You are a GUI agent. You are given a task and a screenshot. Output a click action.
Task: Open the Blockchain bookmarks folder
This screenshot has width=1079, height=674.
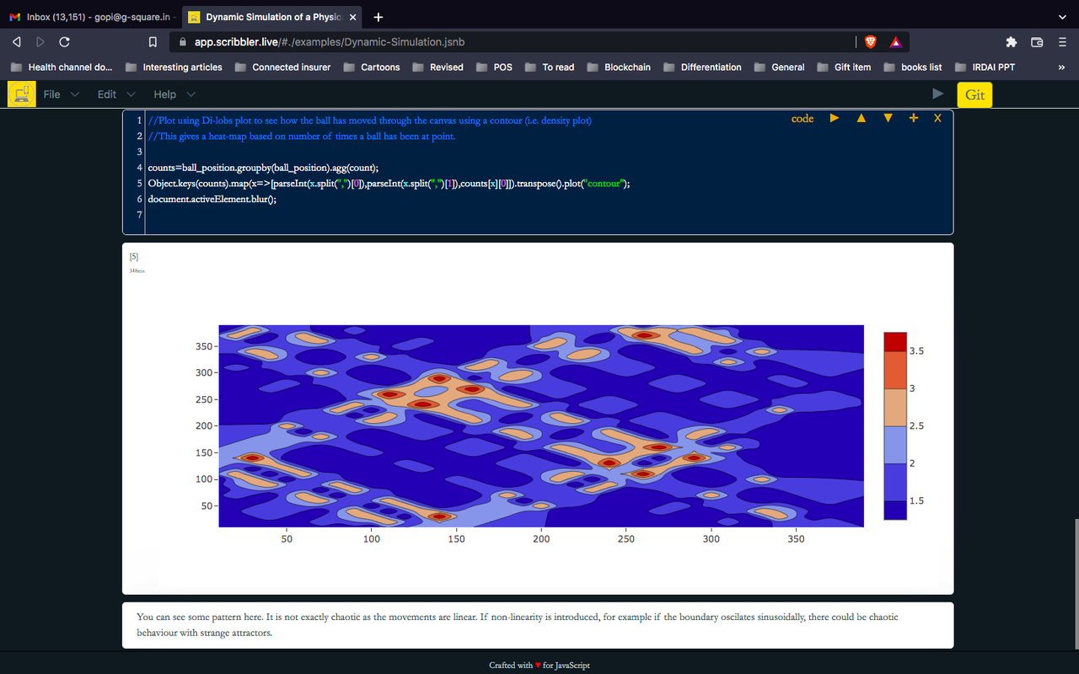pyautogui.click(x=619, y=67)
